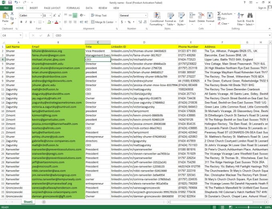Save the workbook using the floppy icon
Viewport: 272px width, 209px height.
point(10,2)
